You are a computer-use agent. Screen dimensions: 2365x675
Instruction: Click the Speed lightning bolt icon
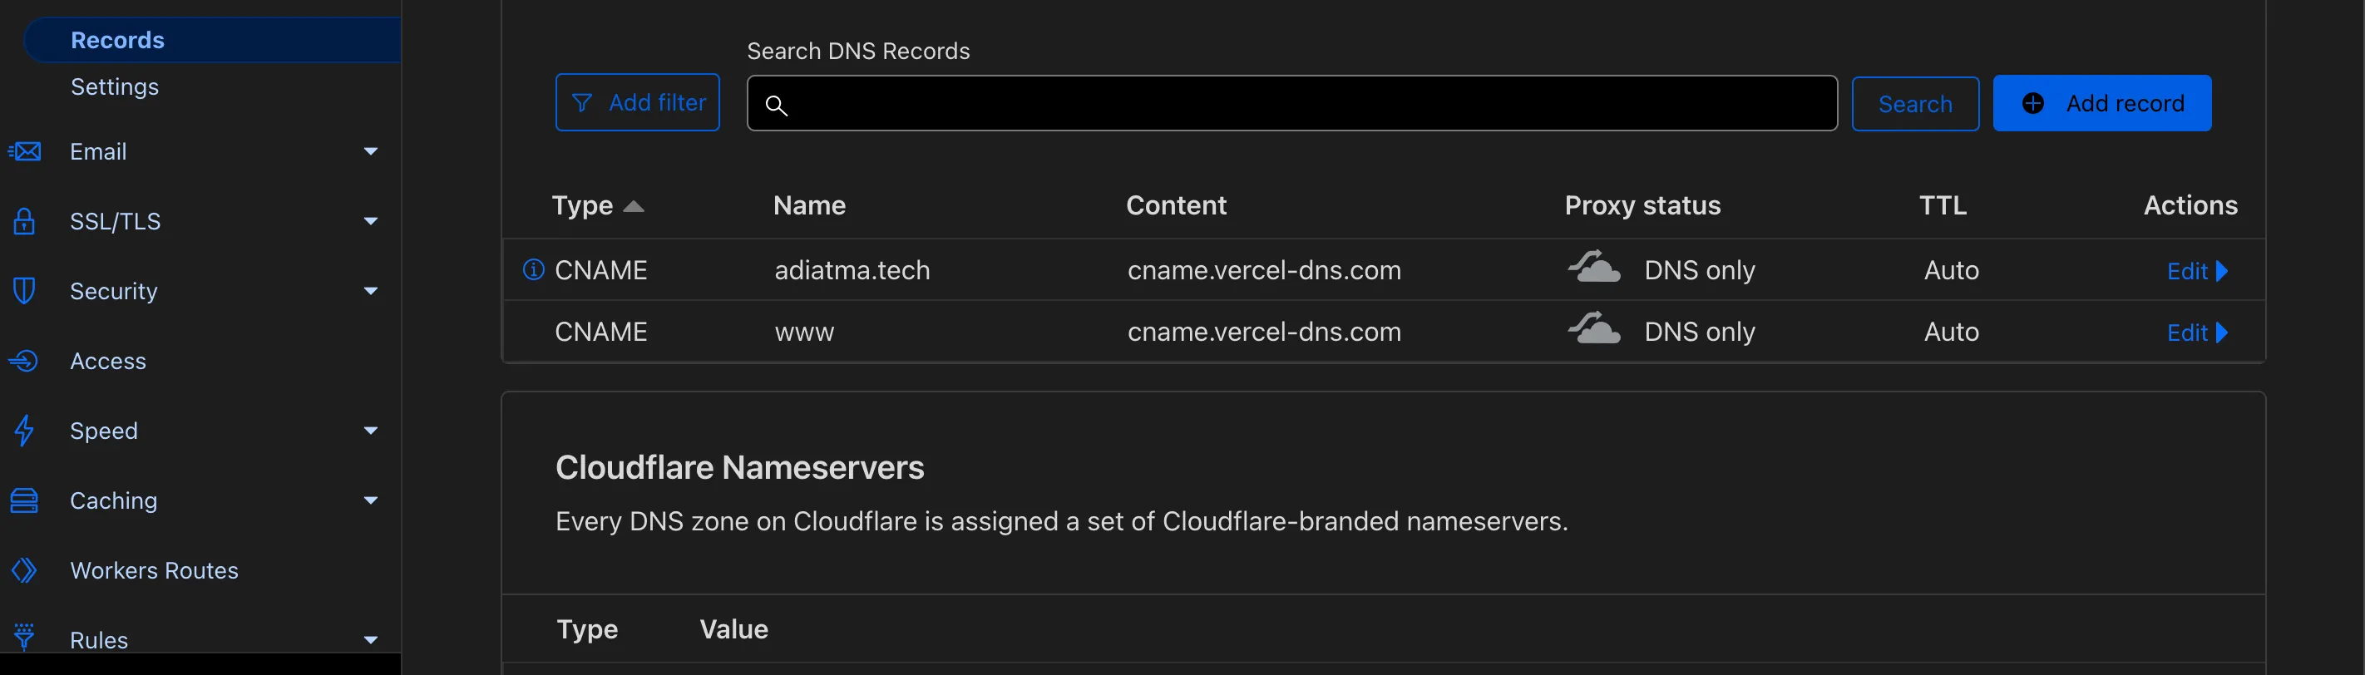[24, 431]
